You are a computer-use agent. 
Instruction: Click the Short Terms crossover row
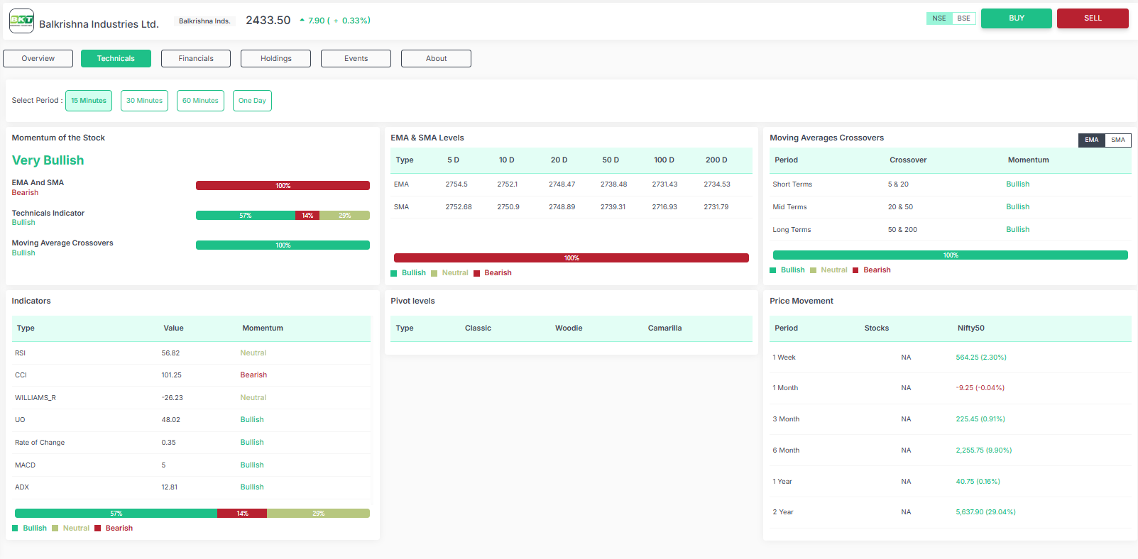(951, 184)
